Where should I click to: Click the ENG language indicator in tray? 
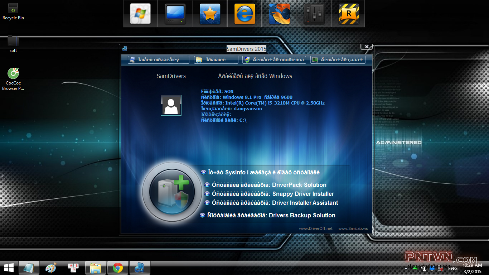(453, 268)
